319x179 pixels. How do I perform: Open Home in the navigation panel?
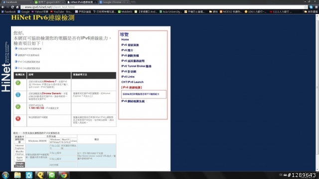click(125, 40)
